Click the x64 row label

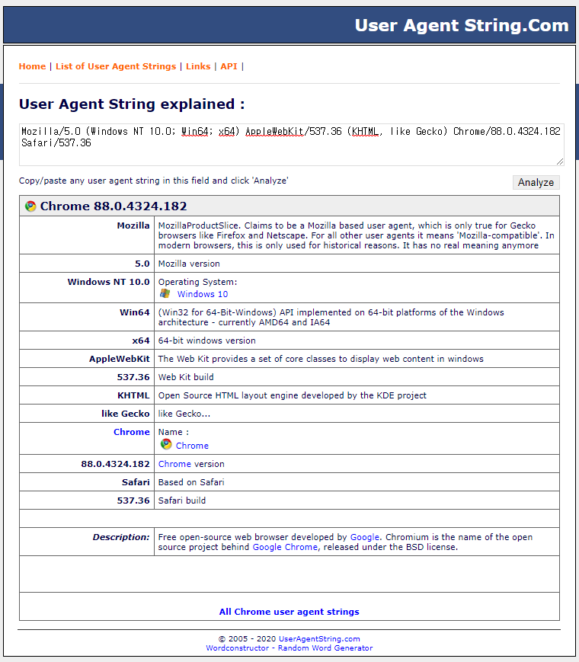point(141,341)
